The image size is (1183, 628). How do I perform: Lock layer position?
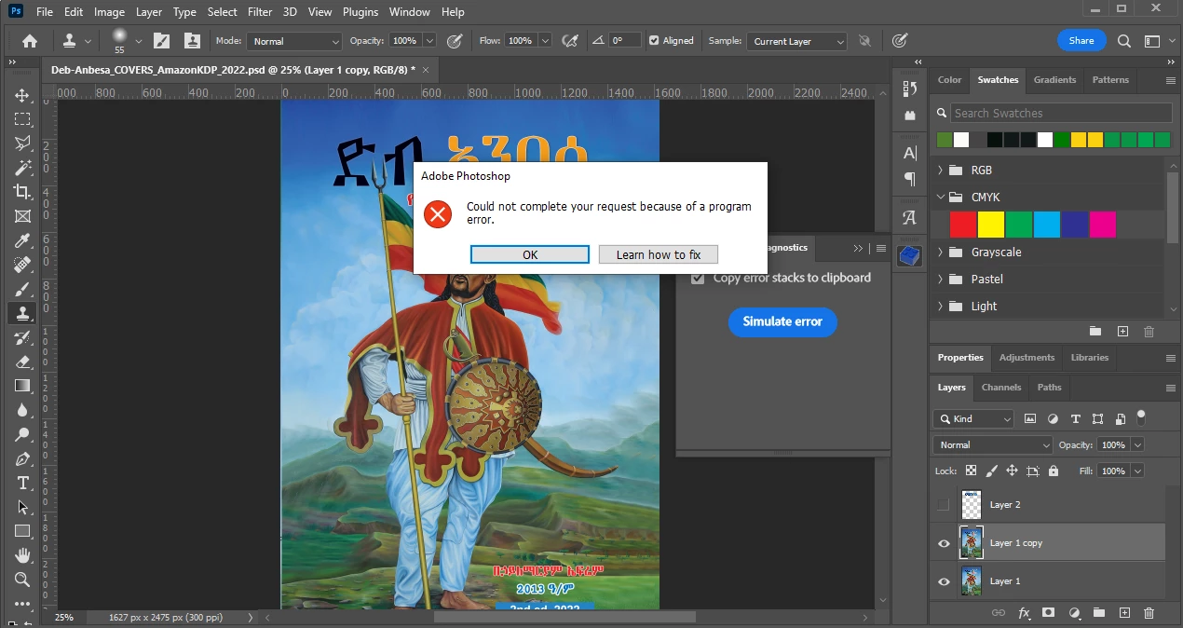pos(1013,471)
